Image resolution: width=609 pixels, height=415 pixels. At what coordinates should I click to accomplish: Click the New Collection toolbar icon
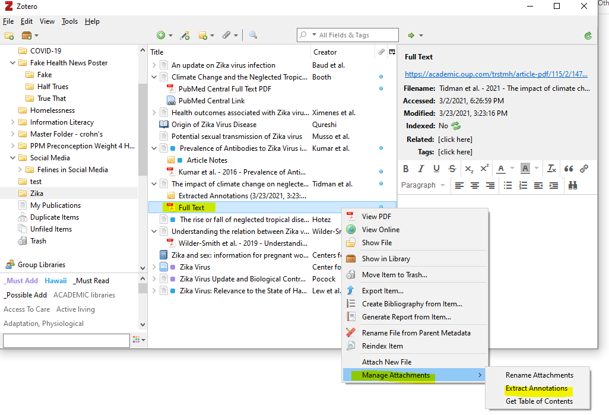pos(9,36)
